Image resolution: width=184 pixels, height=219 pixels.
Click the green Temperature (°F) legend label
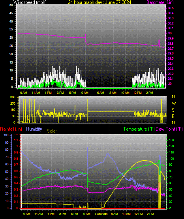tap(139, 129)
